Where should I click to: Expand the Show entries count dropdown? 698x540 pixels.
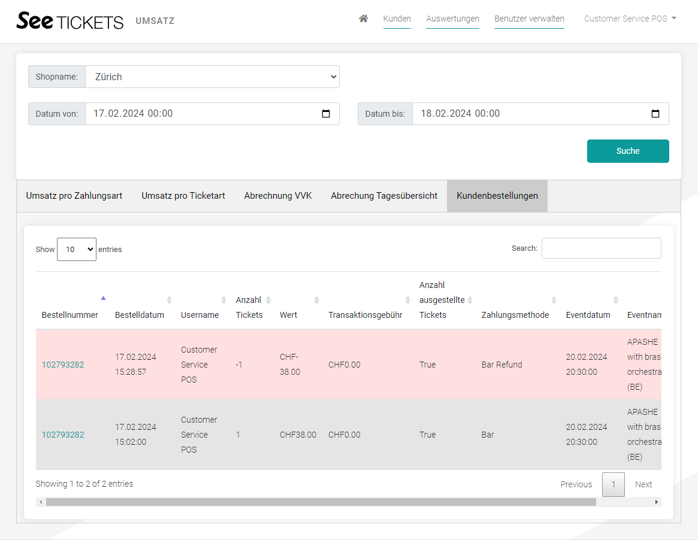(77, 250)
